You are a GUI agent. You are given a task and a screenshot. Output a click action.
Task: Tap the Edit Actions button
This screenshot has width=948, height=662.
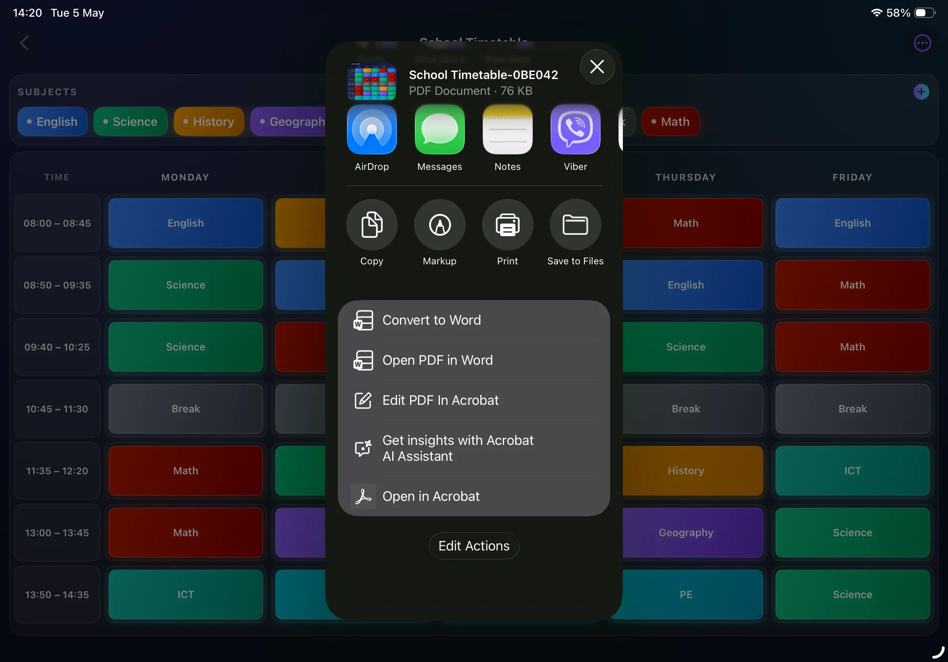point(474,546)
